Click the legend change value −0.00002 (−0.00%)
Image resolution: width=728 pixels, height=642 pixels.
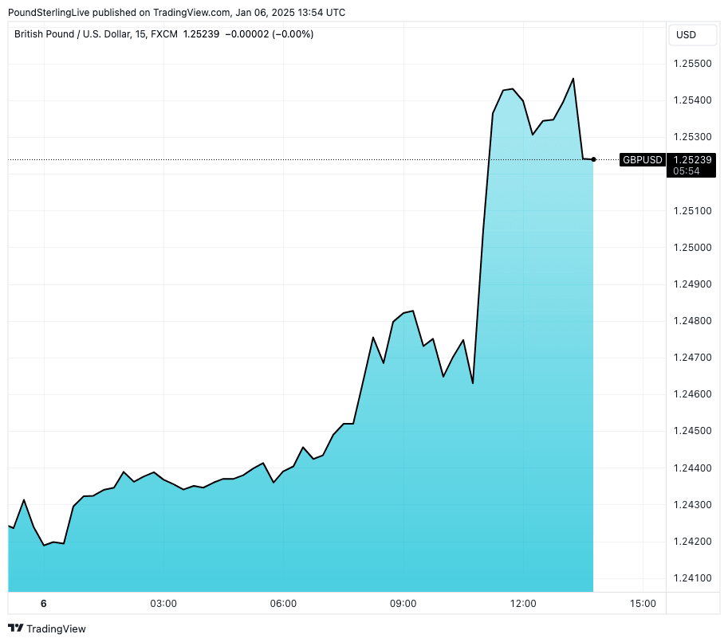(270, 34)
